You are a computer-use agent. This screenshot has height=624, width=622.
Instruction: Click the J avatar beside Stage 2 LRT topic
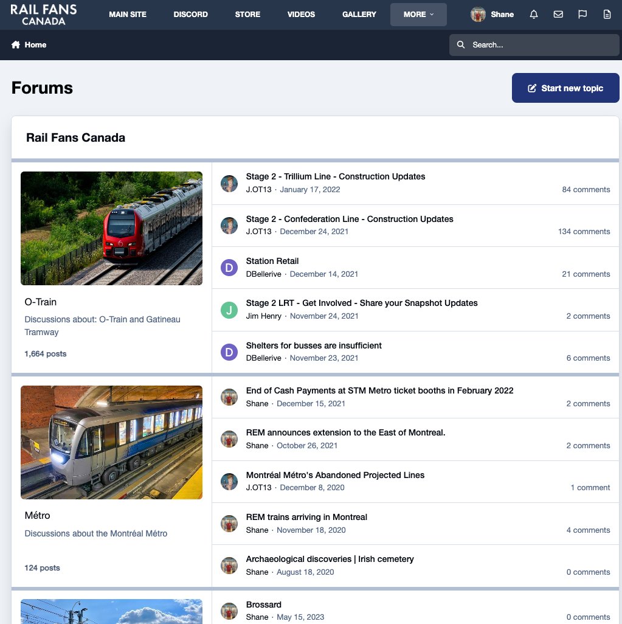[x=229, y=310]
